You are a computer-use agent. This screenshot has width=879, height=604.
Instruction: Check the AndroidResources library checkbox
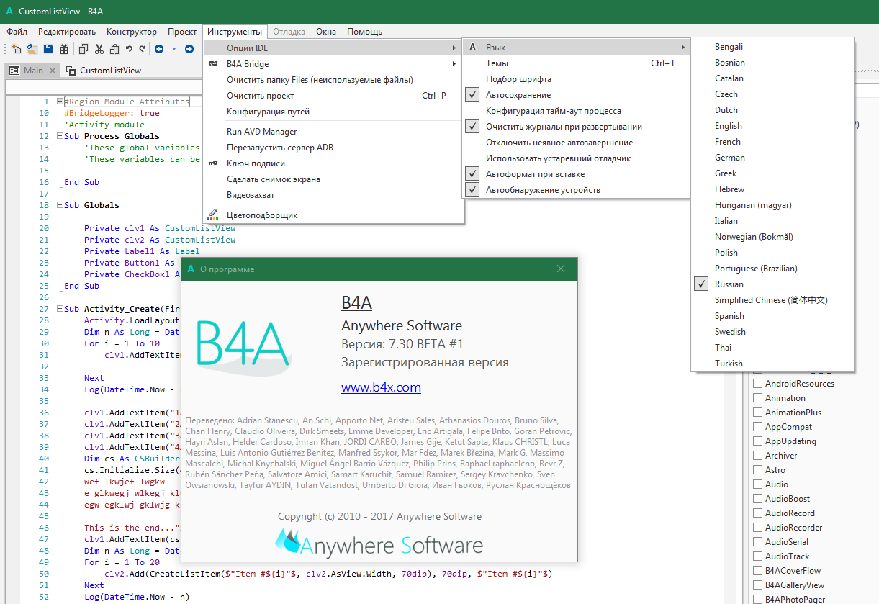tap(757, 384)
